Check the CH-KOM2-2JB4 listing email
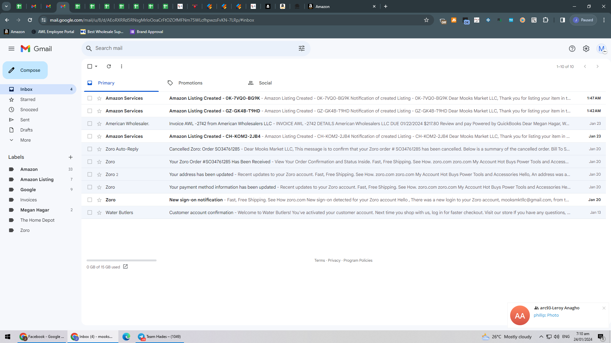 pyautogui.click(x=90, y=136)
